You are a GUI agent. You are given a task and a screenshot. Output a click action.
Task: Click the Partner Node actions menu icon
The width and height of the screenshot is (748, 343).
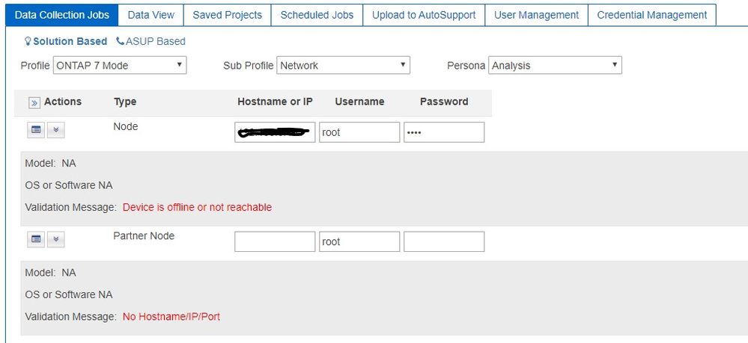[36, 239]
